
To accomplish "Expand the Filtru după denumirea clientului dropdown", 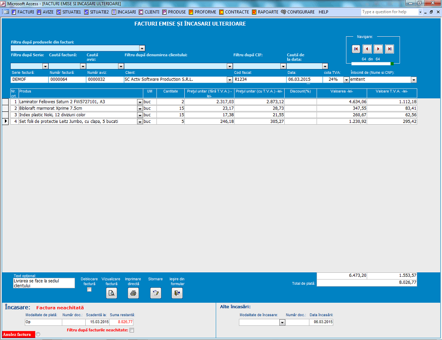I will click(x=230, y=66).
